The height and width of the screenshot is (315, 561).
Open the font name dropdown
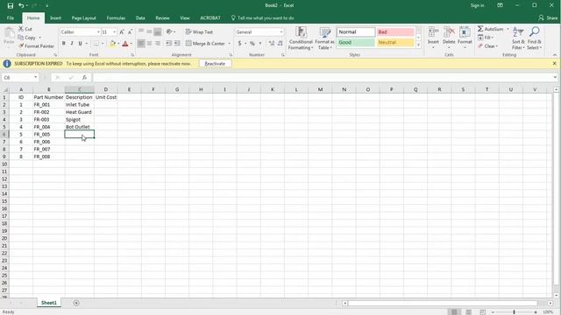click(x=98, y=31)
